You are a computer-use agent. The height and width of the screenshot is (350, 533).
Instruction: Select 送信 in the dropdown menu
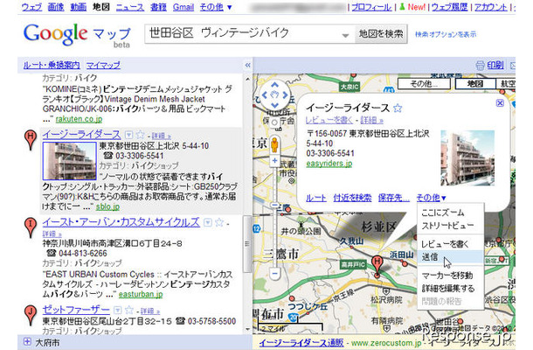coord(450,257)
